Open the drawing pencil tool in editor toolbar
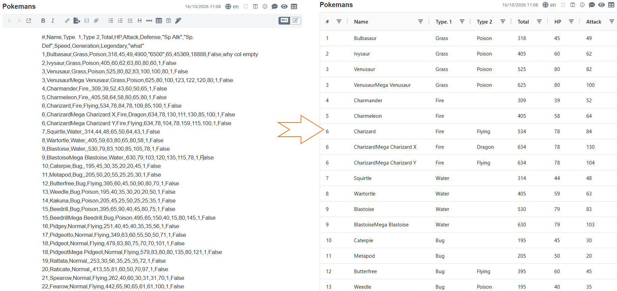 (x=178, y=21)
